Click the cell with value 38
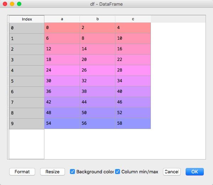The image size is (213, 185). (98, 91)
